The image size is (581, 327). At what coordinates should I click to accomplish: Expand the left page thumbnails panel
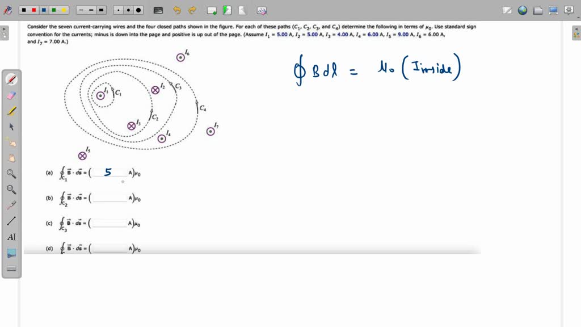click(4, 32)
